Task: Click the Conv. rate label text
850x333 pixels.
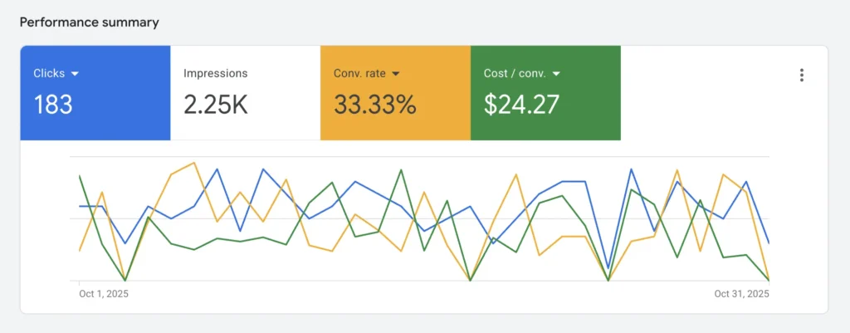Action: (359, 73)
